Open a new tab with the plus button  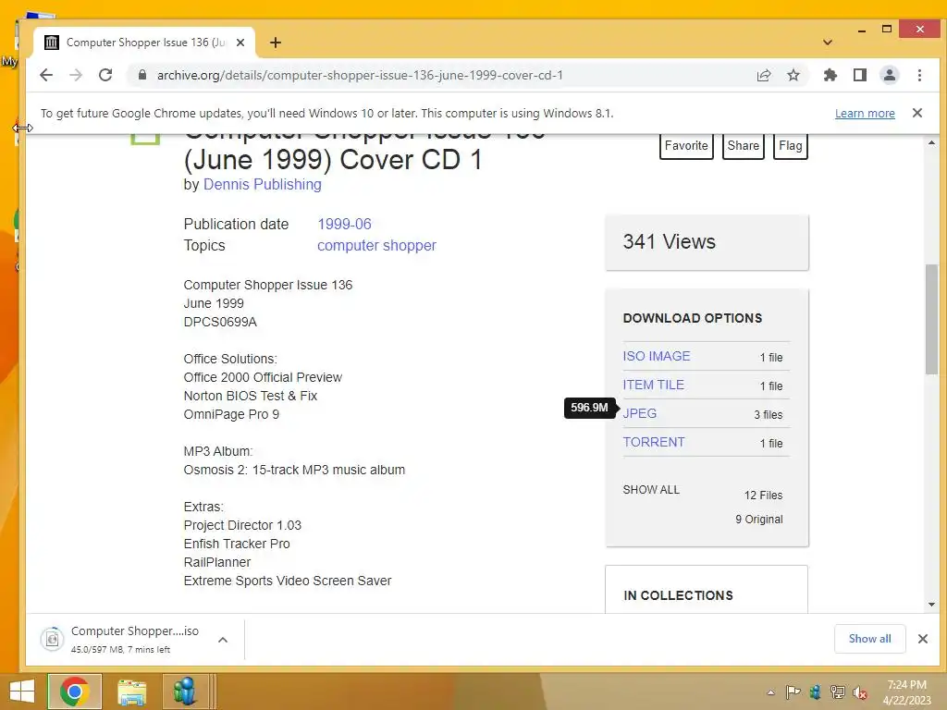click(276, 43)
